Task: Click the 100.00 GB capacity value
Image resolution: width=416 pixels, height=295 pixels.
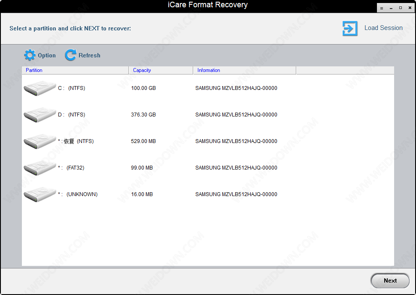Action: (143, 88)
